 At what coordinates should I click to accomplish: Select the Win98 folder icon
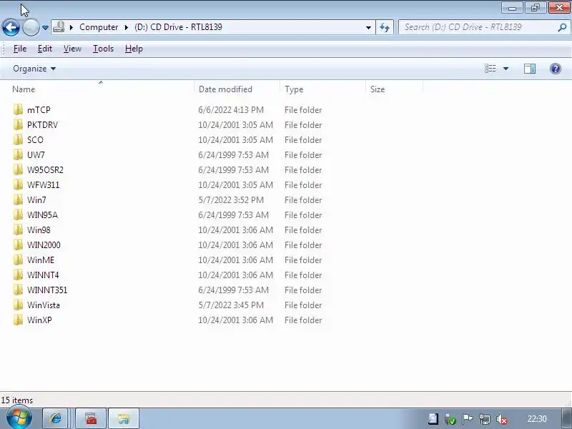click(x=17, y=230)
